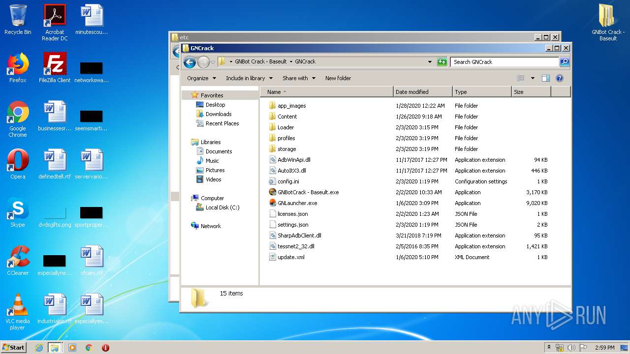
Task: Open address bar history dropdown
Action: pos(430,62)
